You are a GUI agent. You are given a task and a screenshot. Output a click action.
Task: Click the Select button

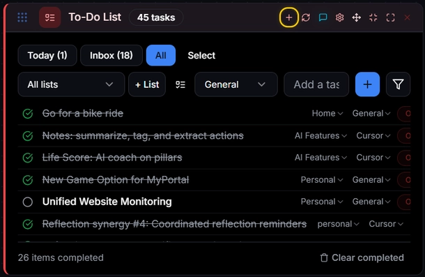(x=201, y=55)
